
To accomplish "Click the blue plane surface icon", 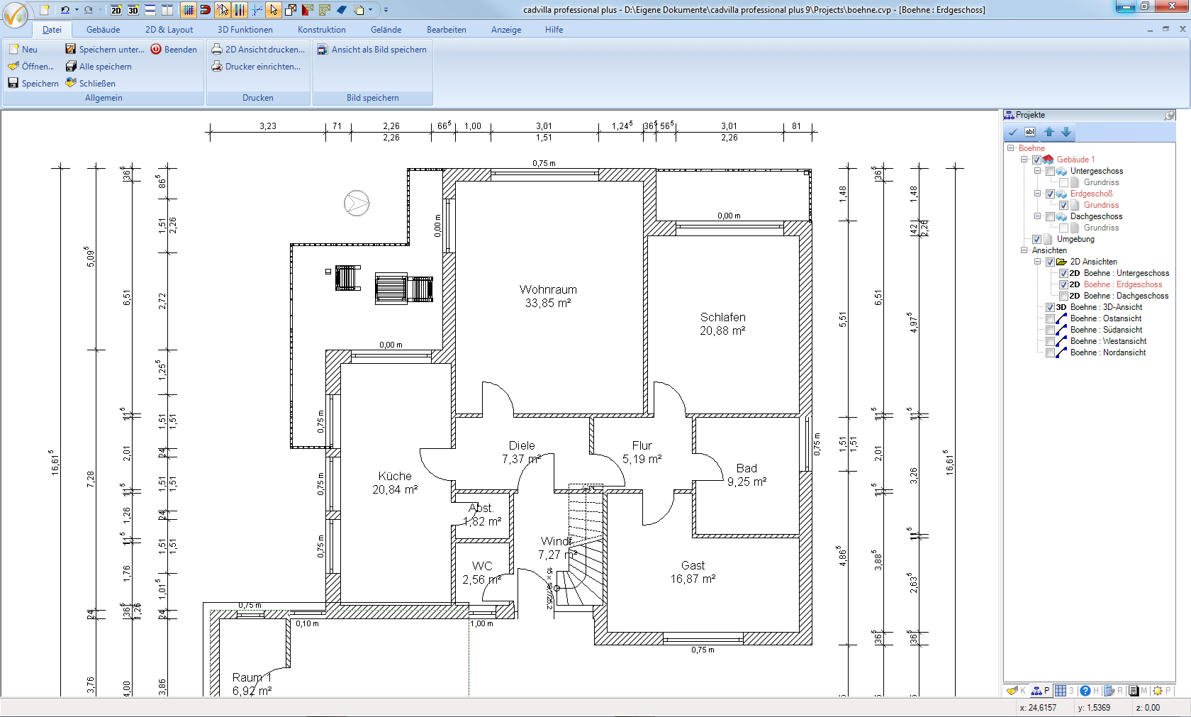I will pyautogui.click(x=342, y=10).
